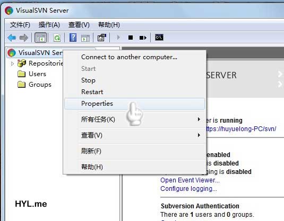284x221 pixels.
Task: Open the command prompt toolbar icon
Action: 159,38
